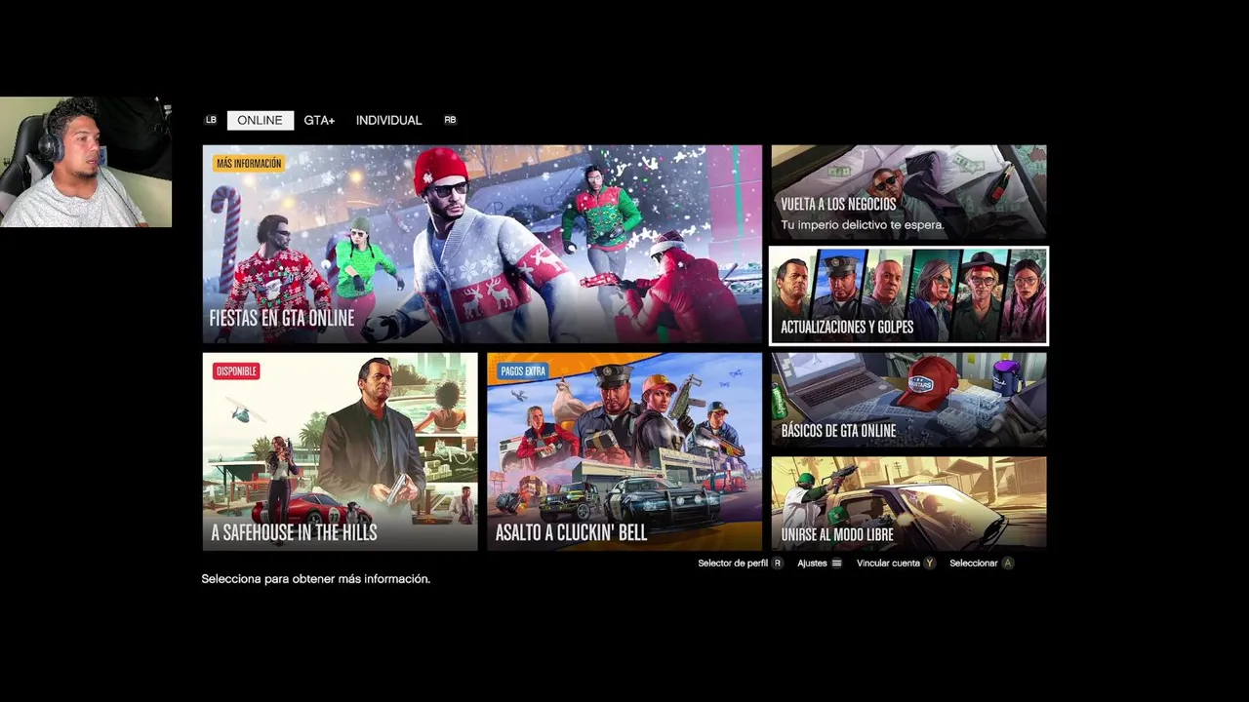Click the Pagos extra badge
This screenshot has width=1249, height=702.
coord(522,371)
